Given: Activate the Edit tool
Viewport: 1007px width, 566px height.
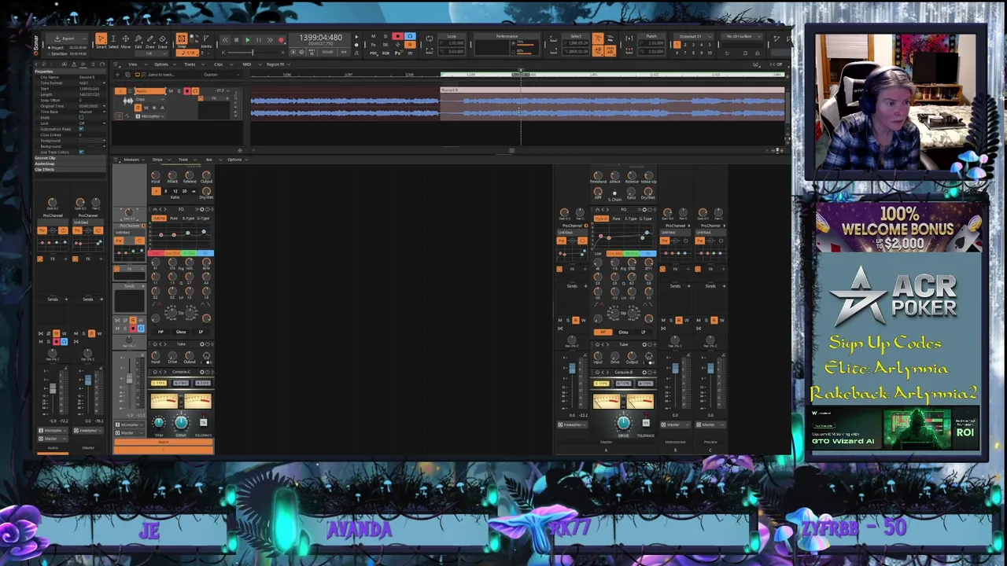Looking at the screenshot, I should 138,39.
